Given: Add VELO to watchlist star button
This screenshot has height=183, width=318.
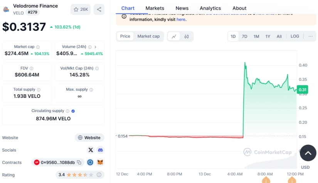Looking at the screenshot, I should pos(81,9).
